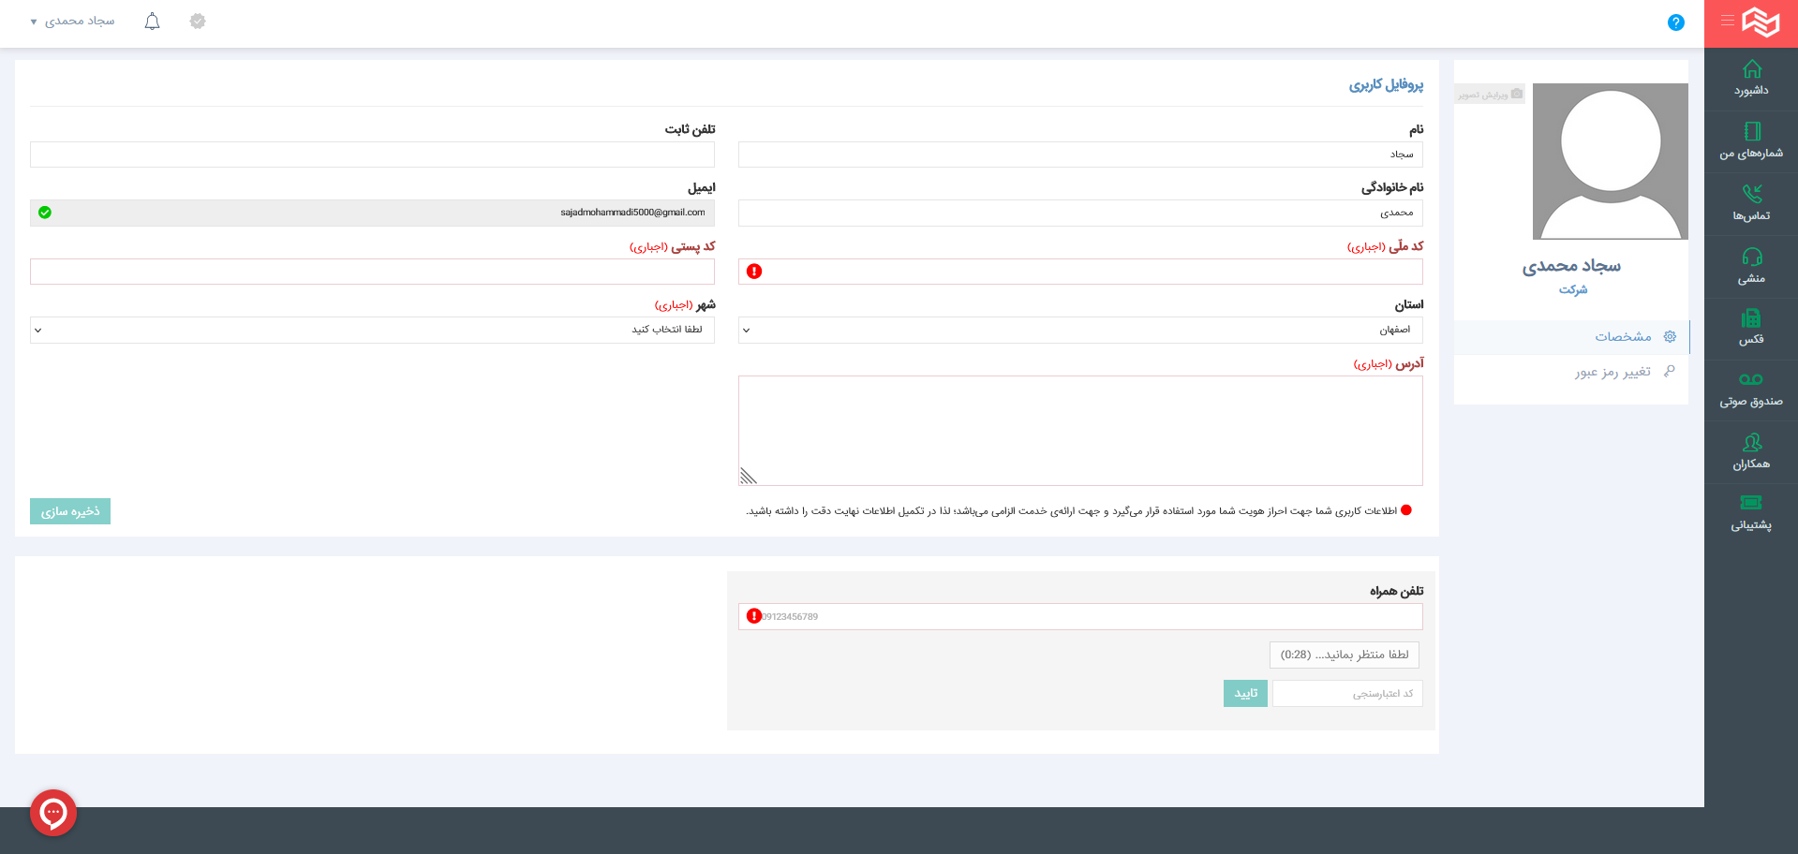Select شماره‌های من from the sidebar

(x=1750, y=141)
